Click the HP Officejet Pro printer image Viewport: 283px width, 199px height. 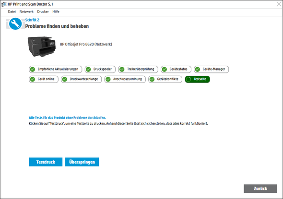tap(42, 47)
